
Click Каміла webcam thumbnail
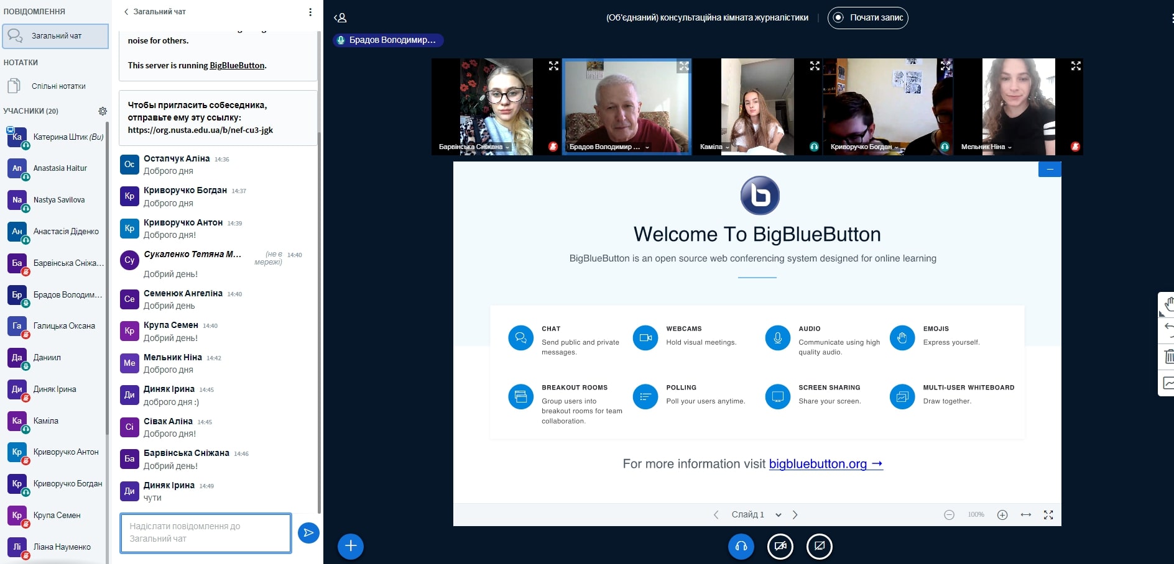coord(757,107)
